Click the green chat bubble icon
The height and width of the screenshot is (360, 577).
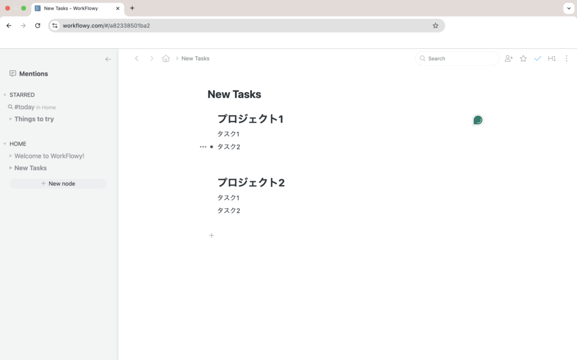pyautogui.click(x=477, y=120)
